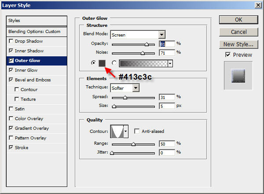
Task: Open Blending Options: Custom
Action: click(x=37, y=32)
